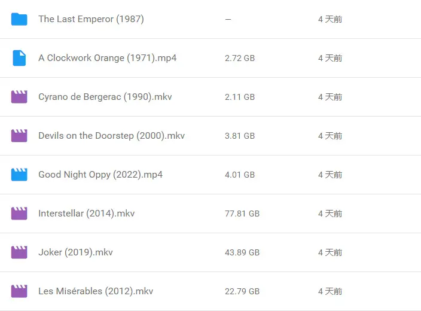Click the 77.81 GB size of Interstellar
Screen dimensions: 421x311
[242, 214]
